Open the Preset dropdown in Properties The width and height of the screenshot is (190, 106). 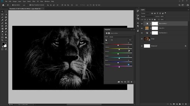121,37
